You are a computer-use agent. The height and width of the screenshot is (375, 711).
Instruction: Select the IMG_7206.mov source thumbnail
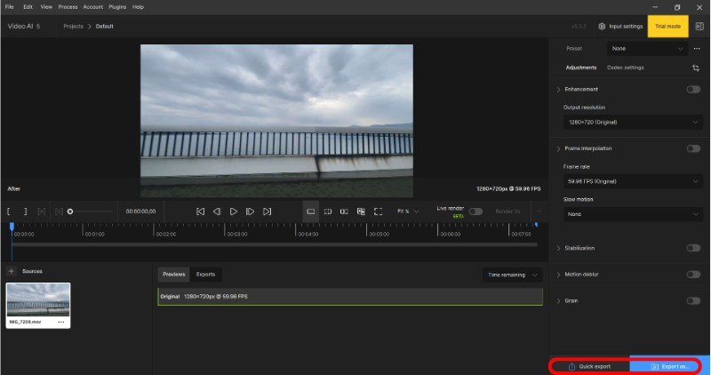(x=38, y=300)
